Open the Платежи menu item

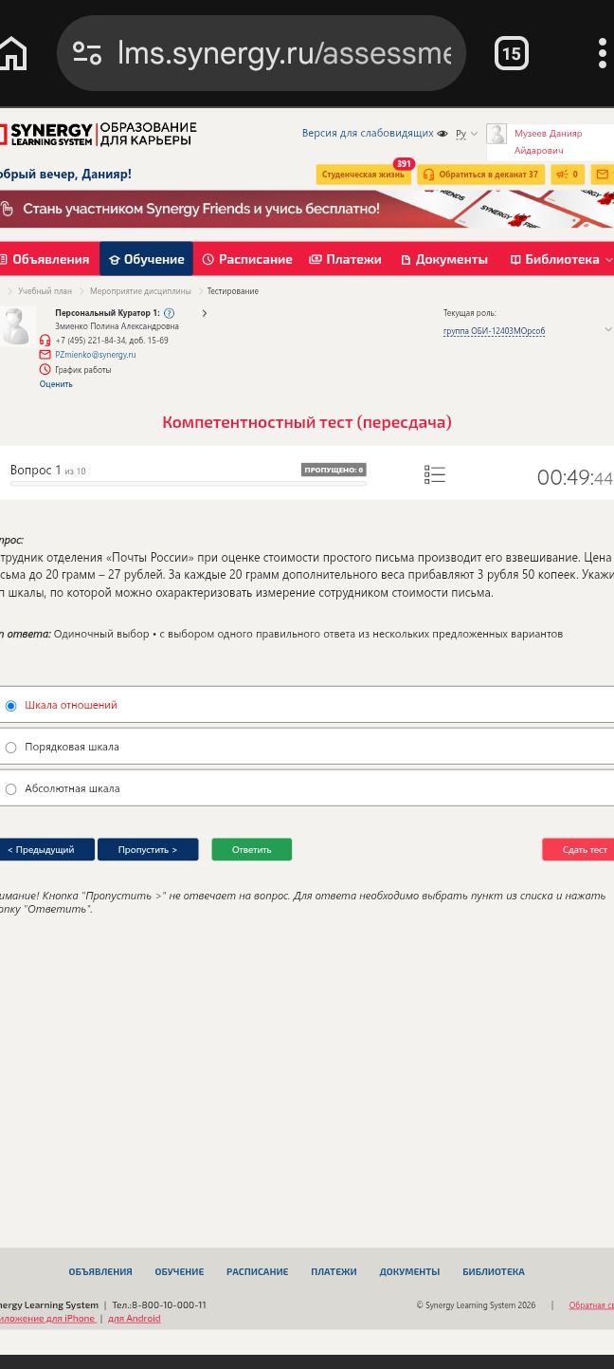click(x=345, y=259)
